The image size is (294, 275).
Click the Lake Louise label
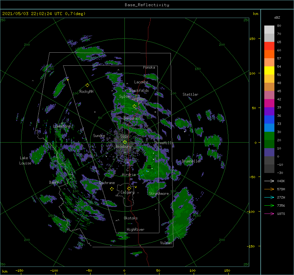coord(25,161)
